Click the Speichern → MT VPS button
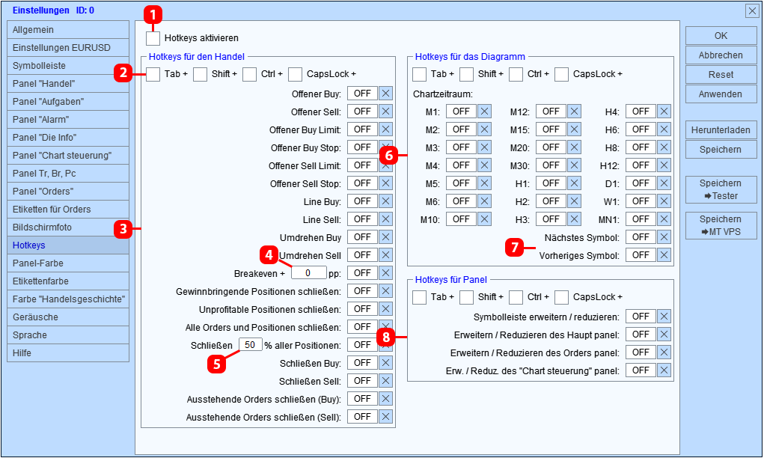Screen dimensions: 764x458 pyautogui.click(x=721, y=225)
